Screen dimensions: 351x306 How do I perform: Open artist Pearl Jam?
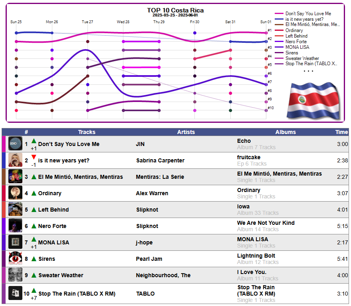(149, 259)
